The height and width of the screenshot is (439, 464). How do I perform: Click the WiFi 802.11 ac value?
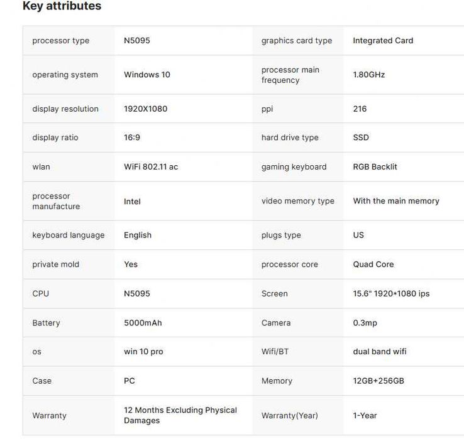tap(151, 167)
